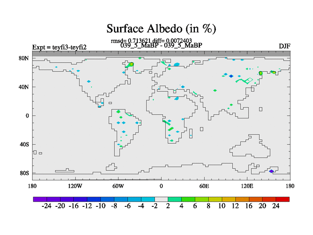
Task: Choose the orange swatch between 12 and 16
Action: (x=243, y=199)
